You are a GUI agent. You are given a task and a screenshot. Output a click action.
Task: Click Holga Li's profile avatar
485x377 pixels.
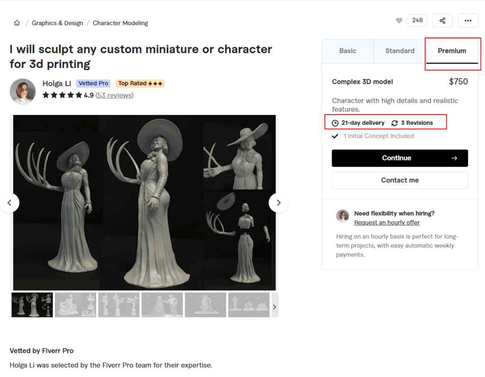click(x=23, y=91)
